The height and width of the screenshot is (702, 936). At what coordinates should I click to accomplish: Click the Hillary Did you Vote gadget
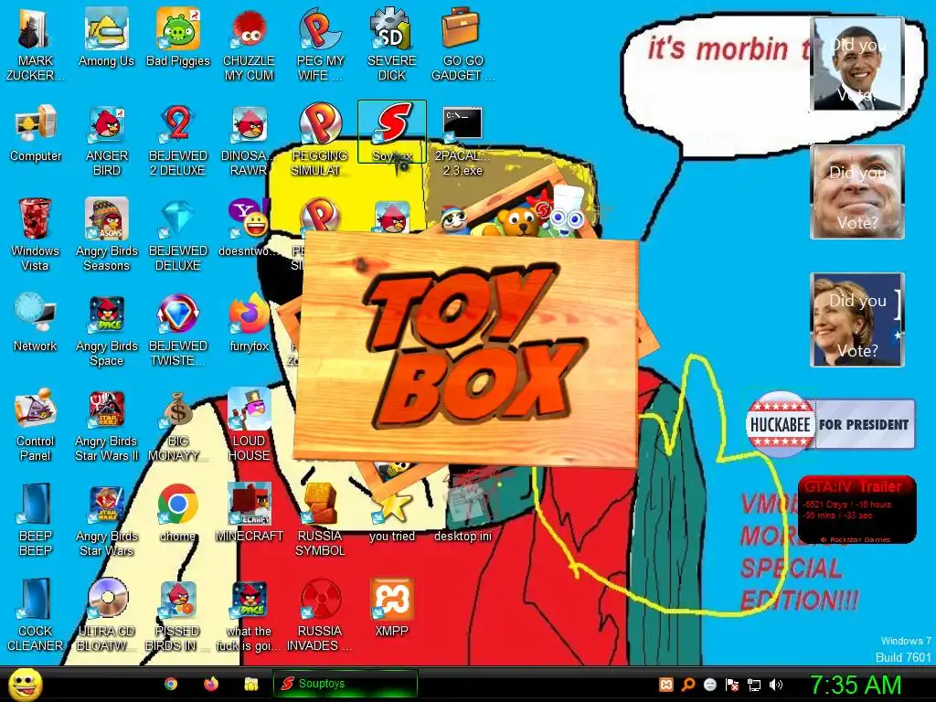[857, 319]
